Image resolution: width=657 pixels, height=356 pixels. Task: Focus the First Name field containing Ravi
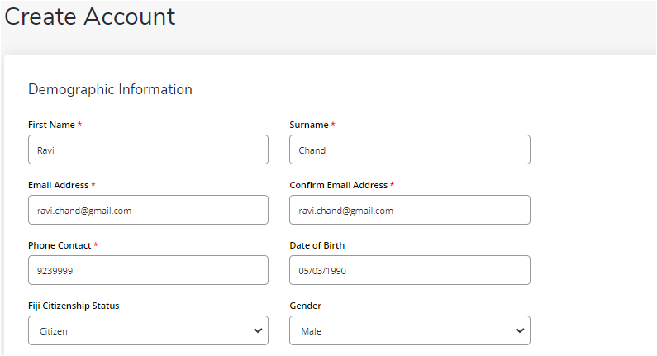tap(148, 150)
